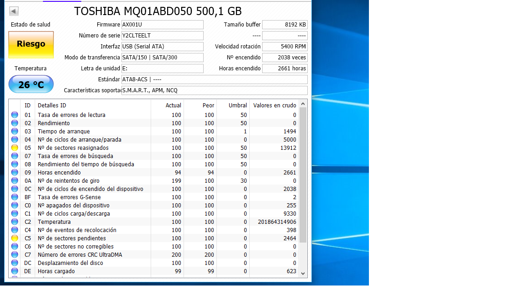
Task: Click the power-on count field 2038 veces
Action: point(285,58)
